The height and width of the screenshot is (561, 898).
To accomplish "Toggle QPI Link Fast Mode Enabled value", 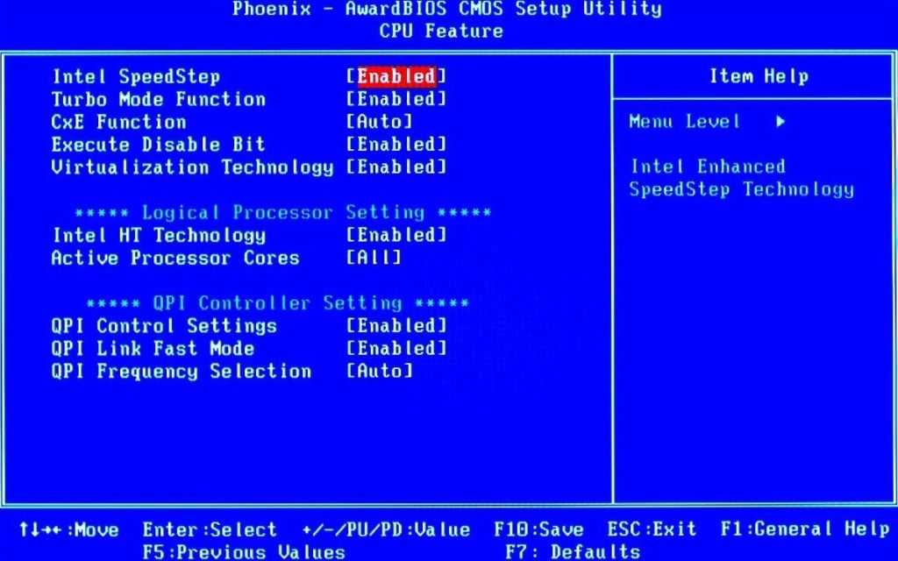I will [396, 348].
